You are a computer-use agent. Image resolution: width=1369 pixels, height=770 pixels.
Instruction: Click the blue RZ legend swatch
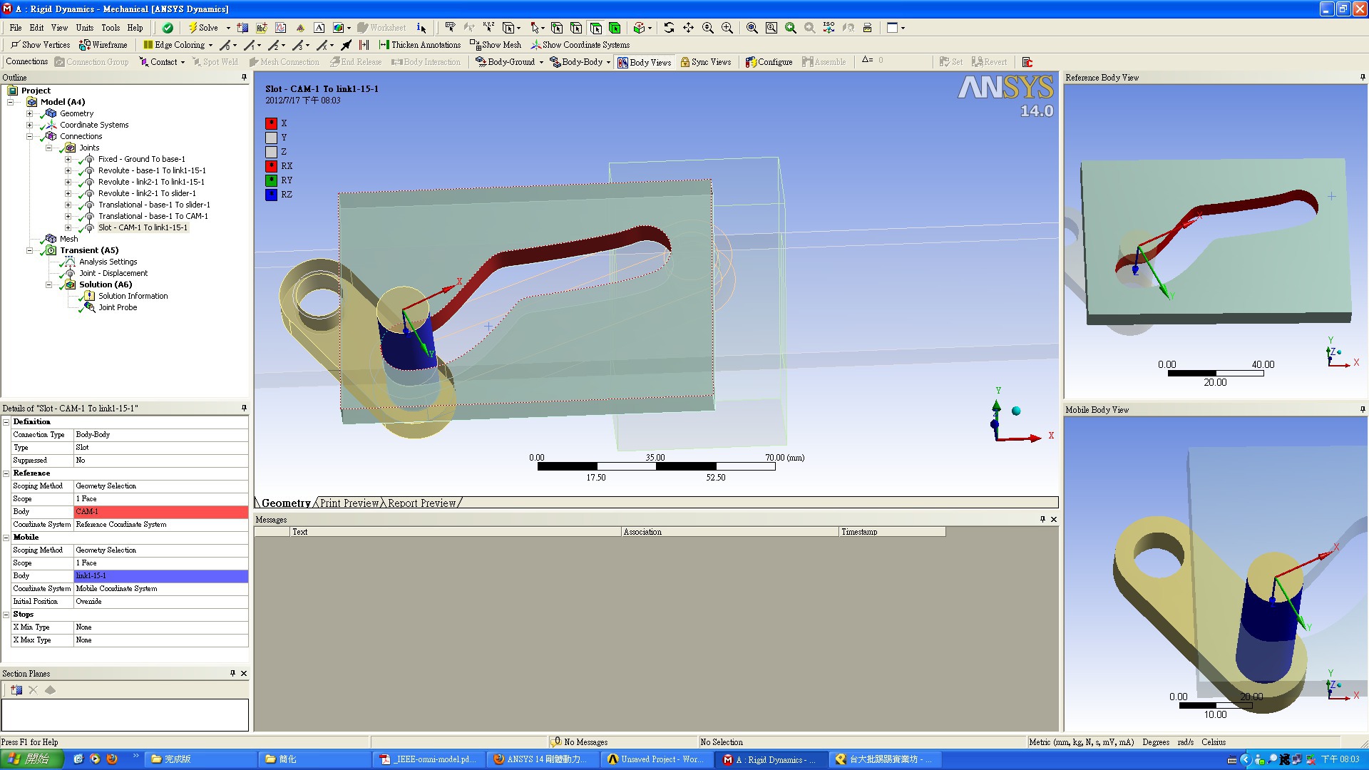[x=272, y=195]
